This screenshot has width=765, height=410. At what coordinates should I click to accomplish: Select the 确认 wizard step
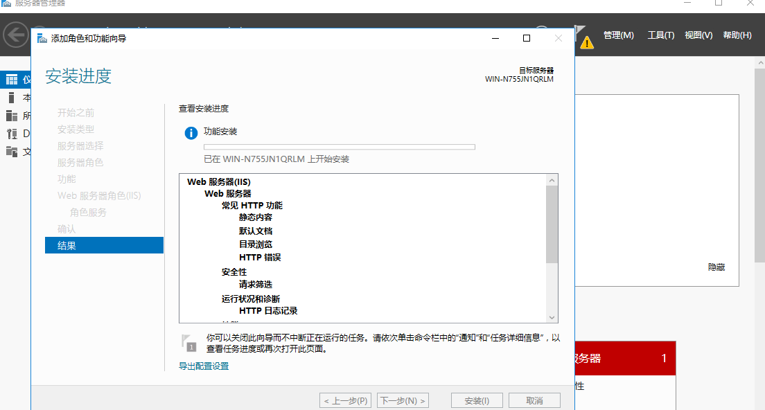click(x=67, y=229)
